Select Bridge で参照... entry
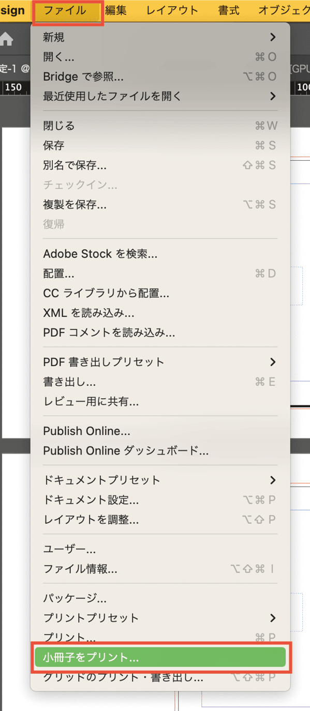The width and height of the screenshot is (310, 711). click(160, 77)
